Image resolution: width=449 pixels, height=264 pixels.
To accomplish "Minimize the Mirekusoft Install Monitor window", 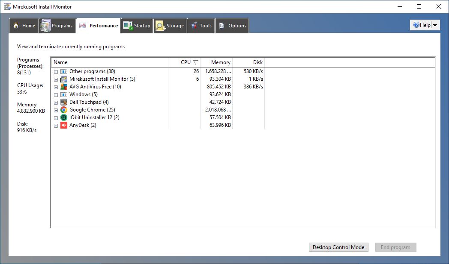I will click(x=400, y=6).
